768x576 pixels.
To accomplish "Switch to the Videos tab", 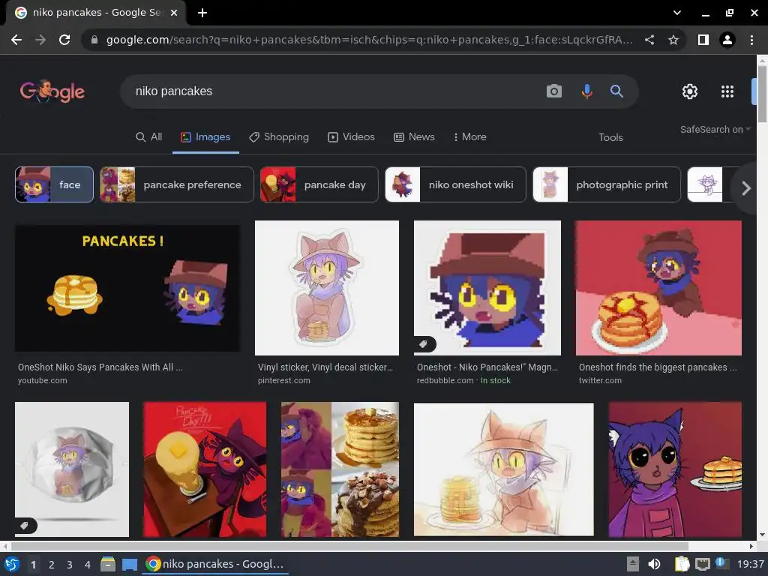I will (x=351, y=137).
